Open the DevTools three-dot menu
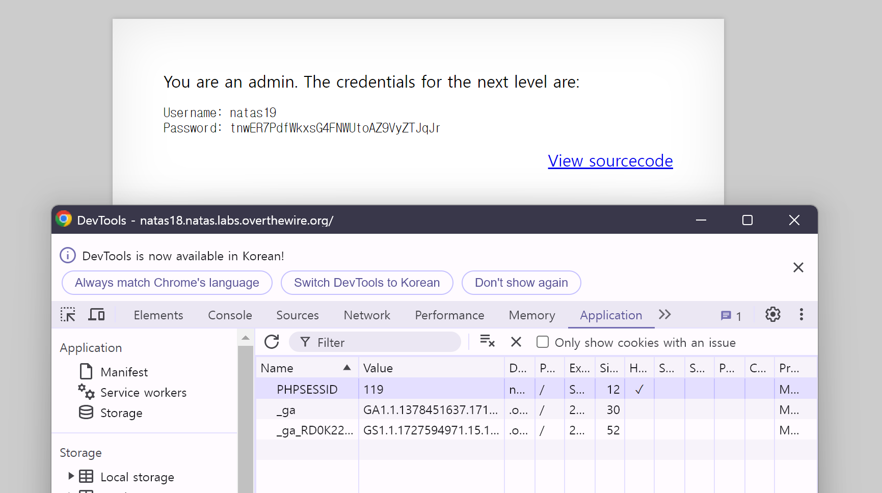This screenshot has height=493, width=882. 801,315
